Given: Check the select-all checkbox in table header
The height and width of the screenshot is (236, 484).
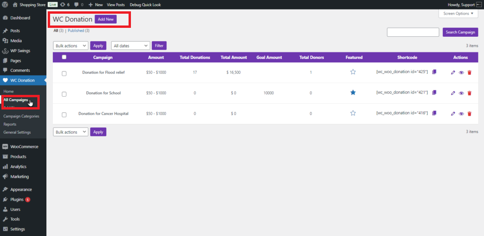Looking at the screenshot, I should (64, 57).
